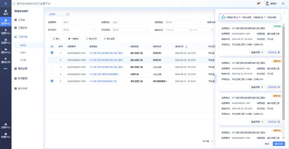Collapse the 工程对接 menu group

coord(41,37)
